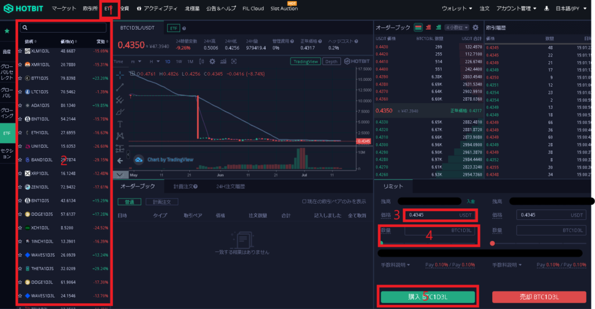The width and height of the screenshot is (595, 309).
Task: Open the Wallet dropdown menu
Action: coord(457,8)
